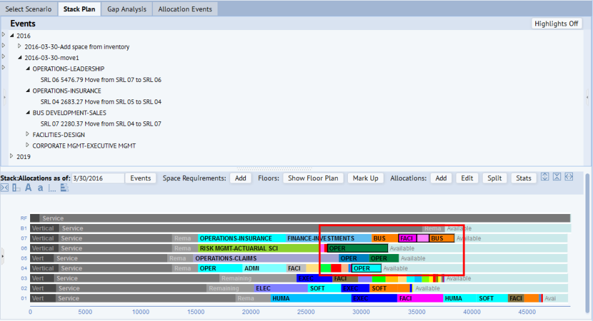The height and width of the screenshot is (321, 593).
Task: Toggle the Highlights Off button
Action: 556,23
